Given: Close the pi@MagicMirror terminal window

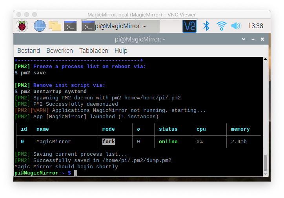Looking at the screenshot, I should [262, 39].
